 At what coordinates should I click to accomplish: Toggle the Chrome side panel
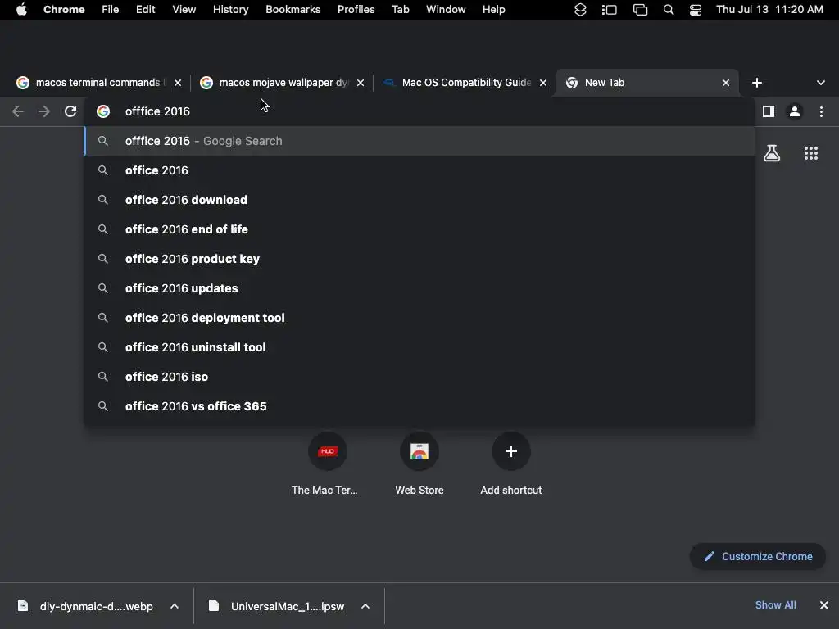769,111
